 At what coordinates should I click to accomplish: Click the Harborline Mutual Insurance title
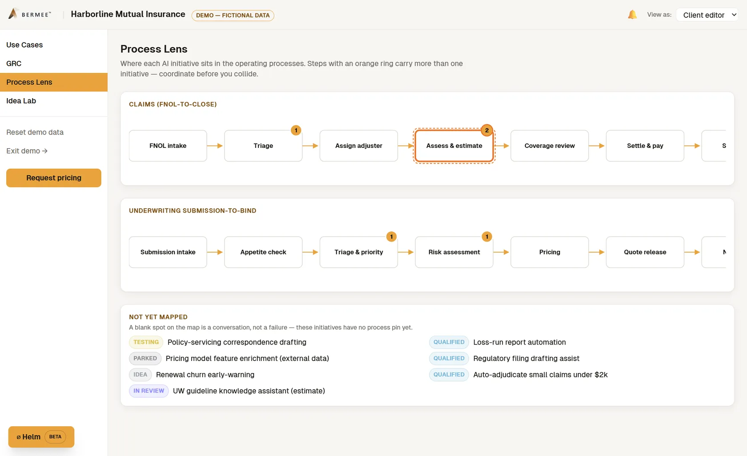[x=128, y=14]
